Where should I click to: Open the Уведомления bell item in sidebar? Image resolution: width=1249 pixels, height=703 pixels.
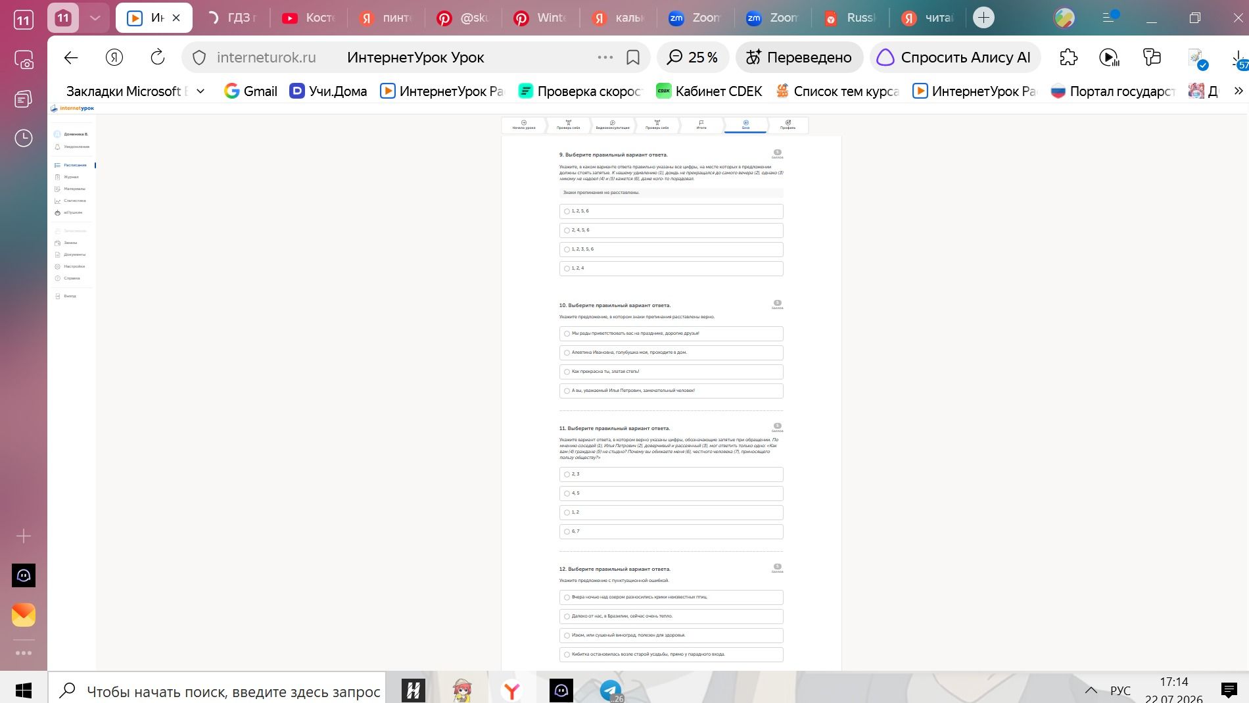pyautogui.click(x=72, y=147)
